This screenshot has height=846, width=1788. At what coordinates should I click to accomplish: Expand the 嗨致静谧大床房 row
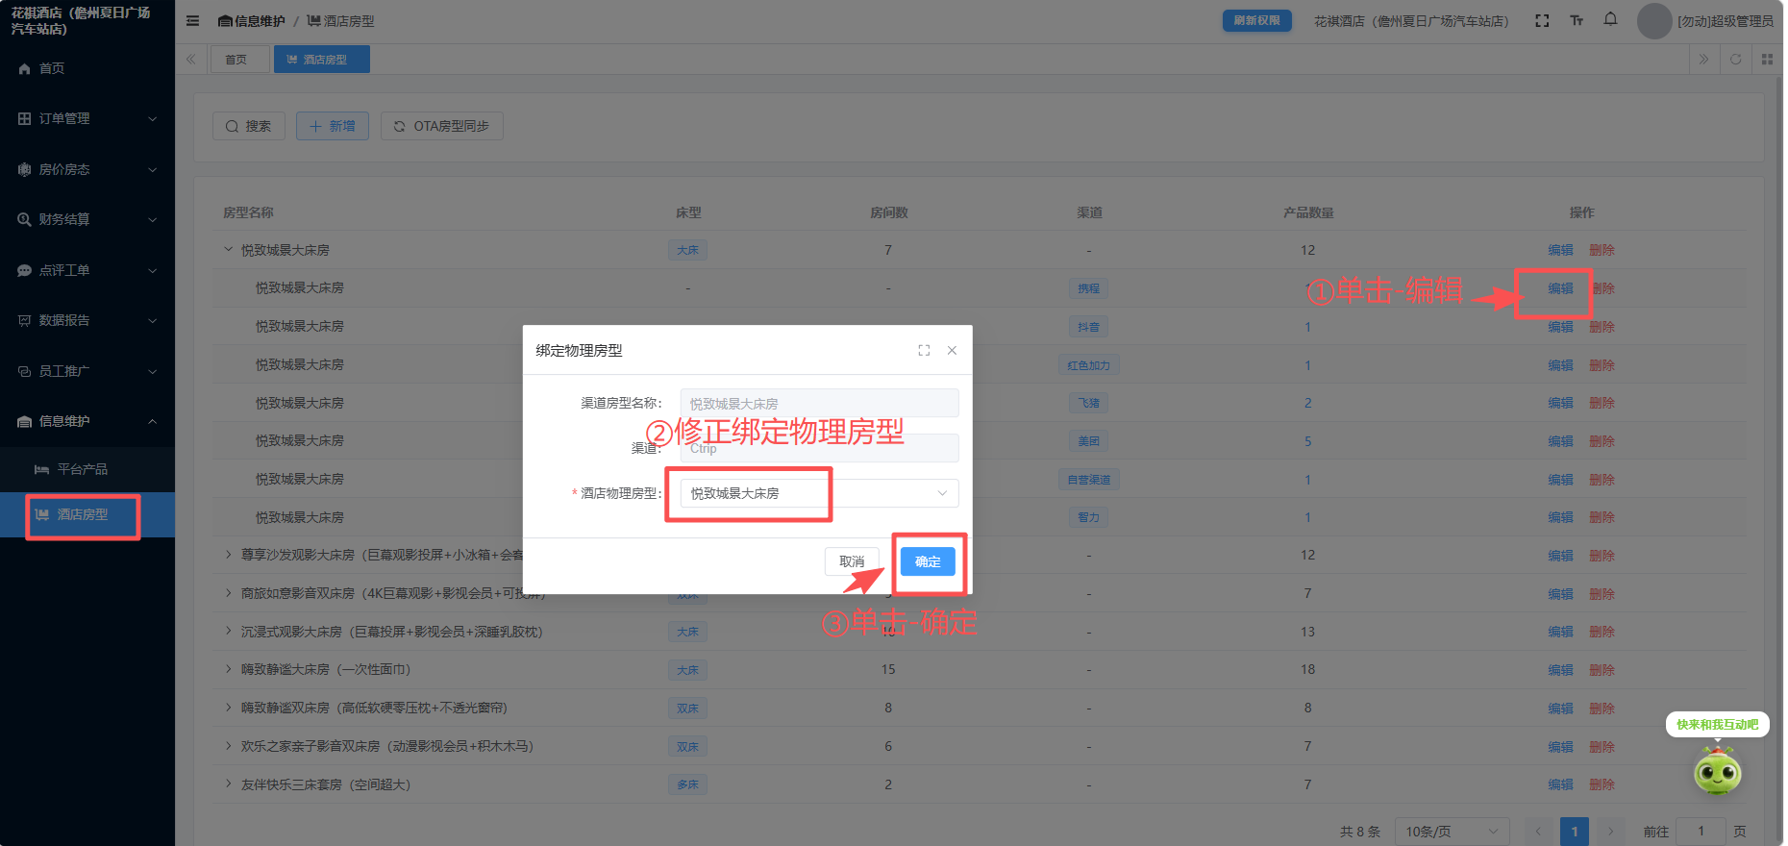229,668
